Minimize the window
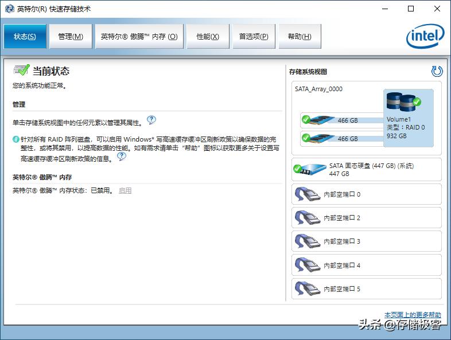The width and height of the screenshot is (451, 340). (x=385, y=9)
